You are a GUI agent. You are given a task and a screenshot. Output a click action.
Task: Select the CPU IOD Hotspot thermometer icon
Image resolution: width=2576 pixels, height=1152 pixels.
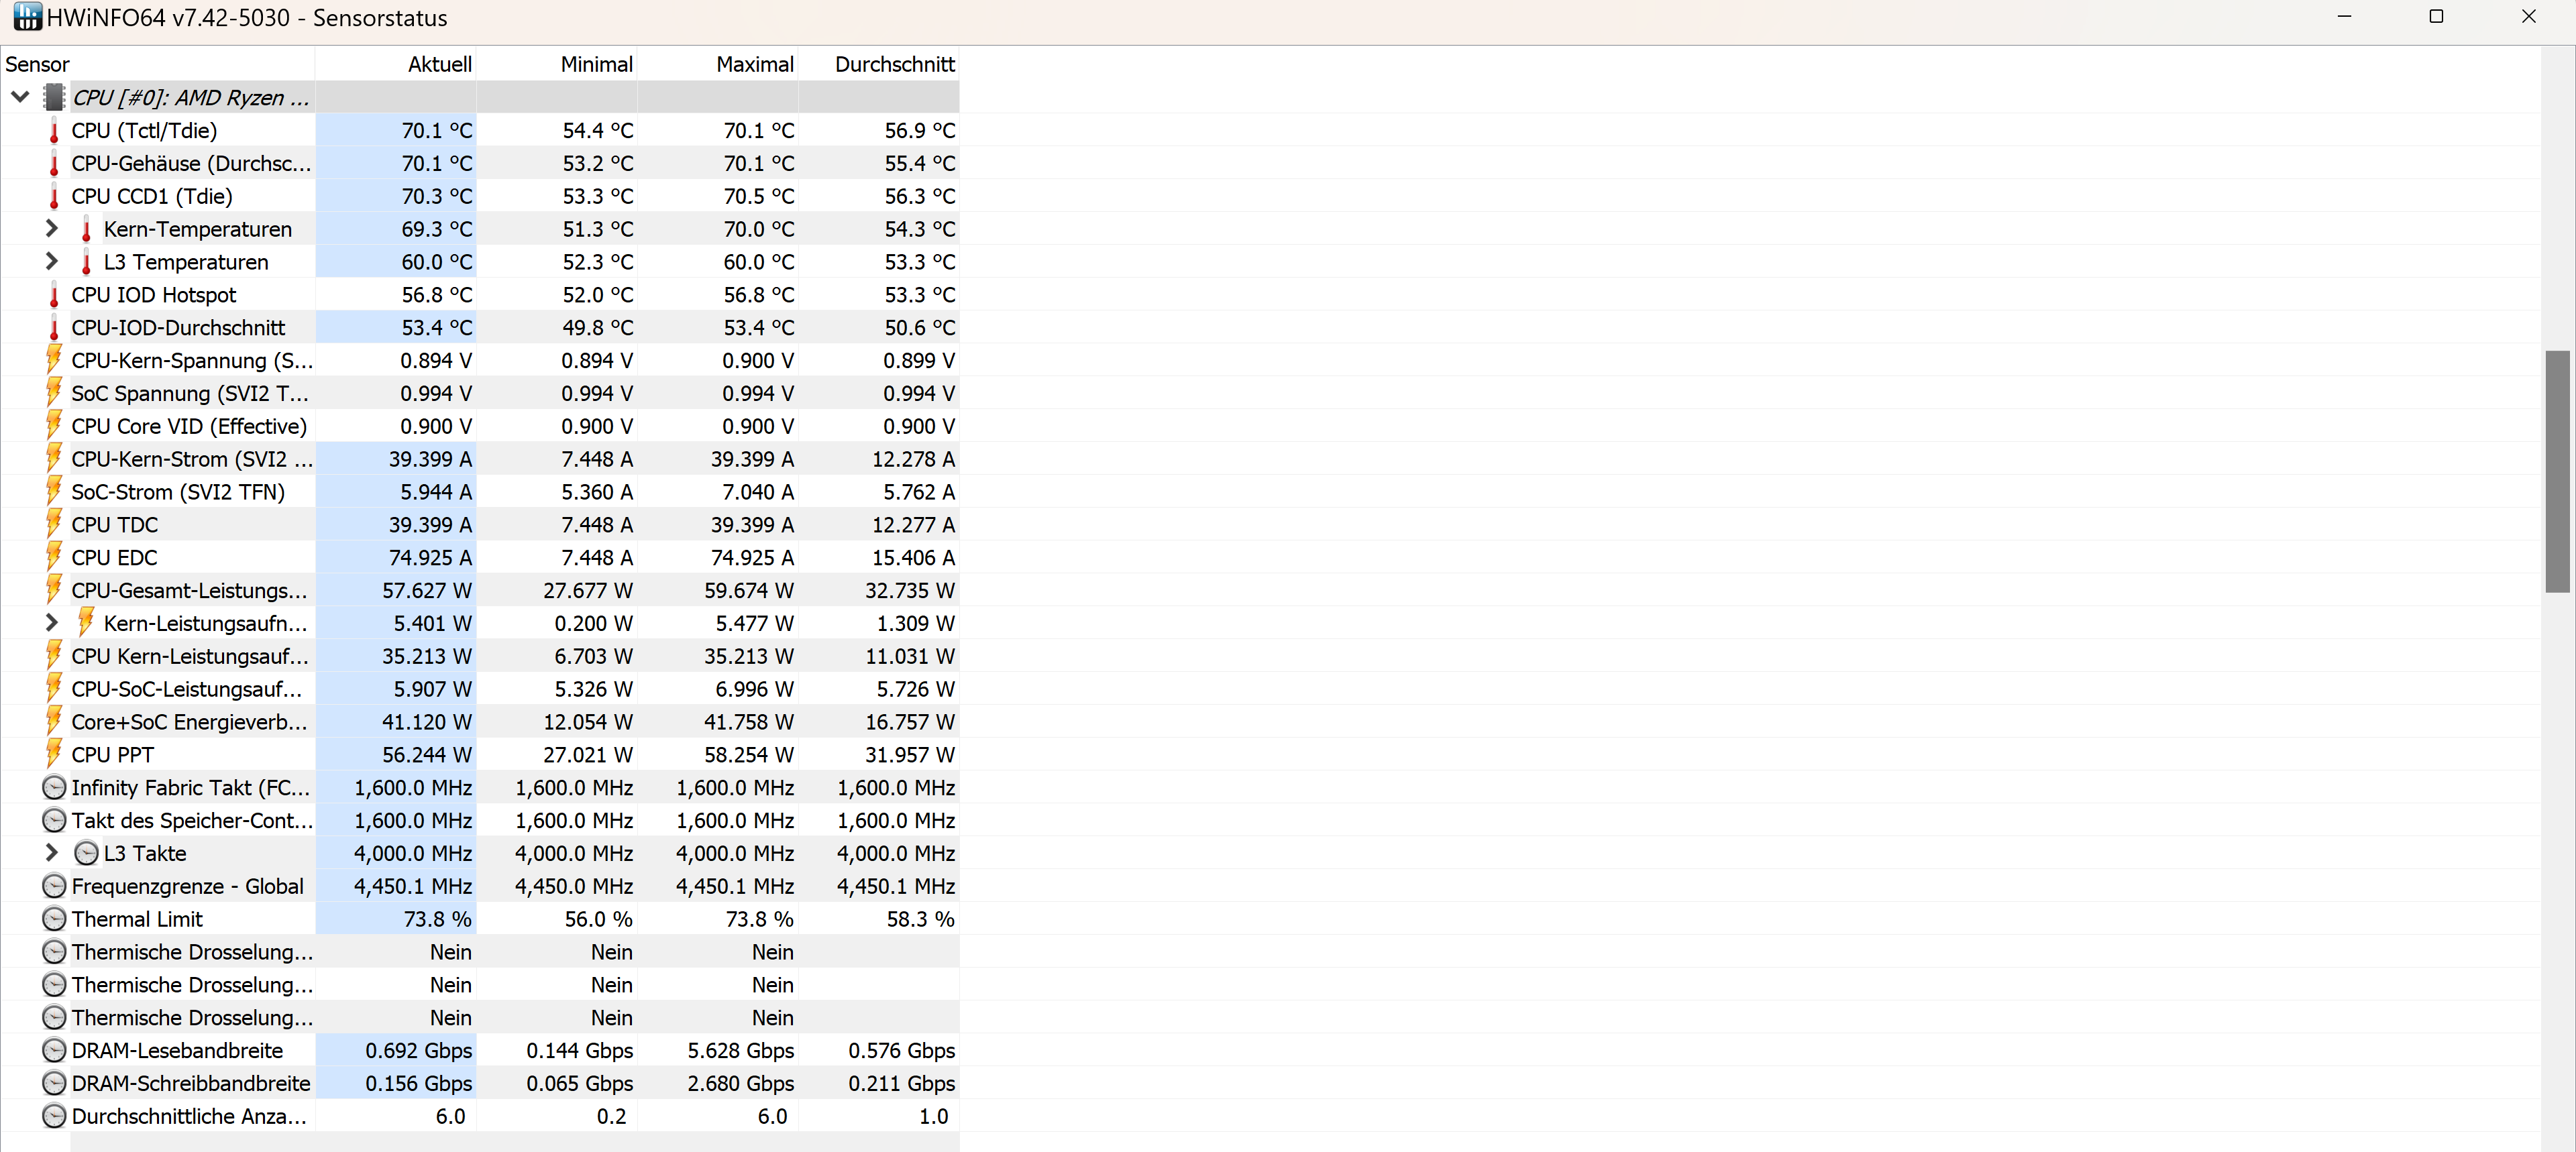(x=54, y=295)
